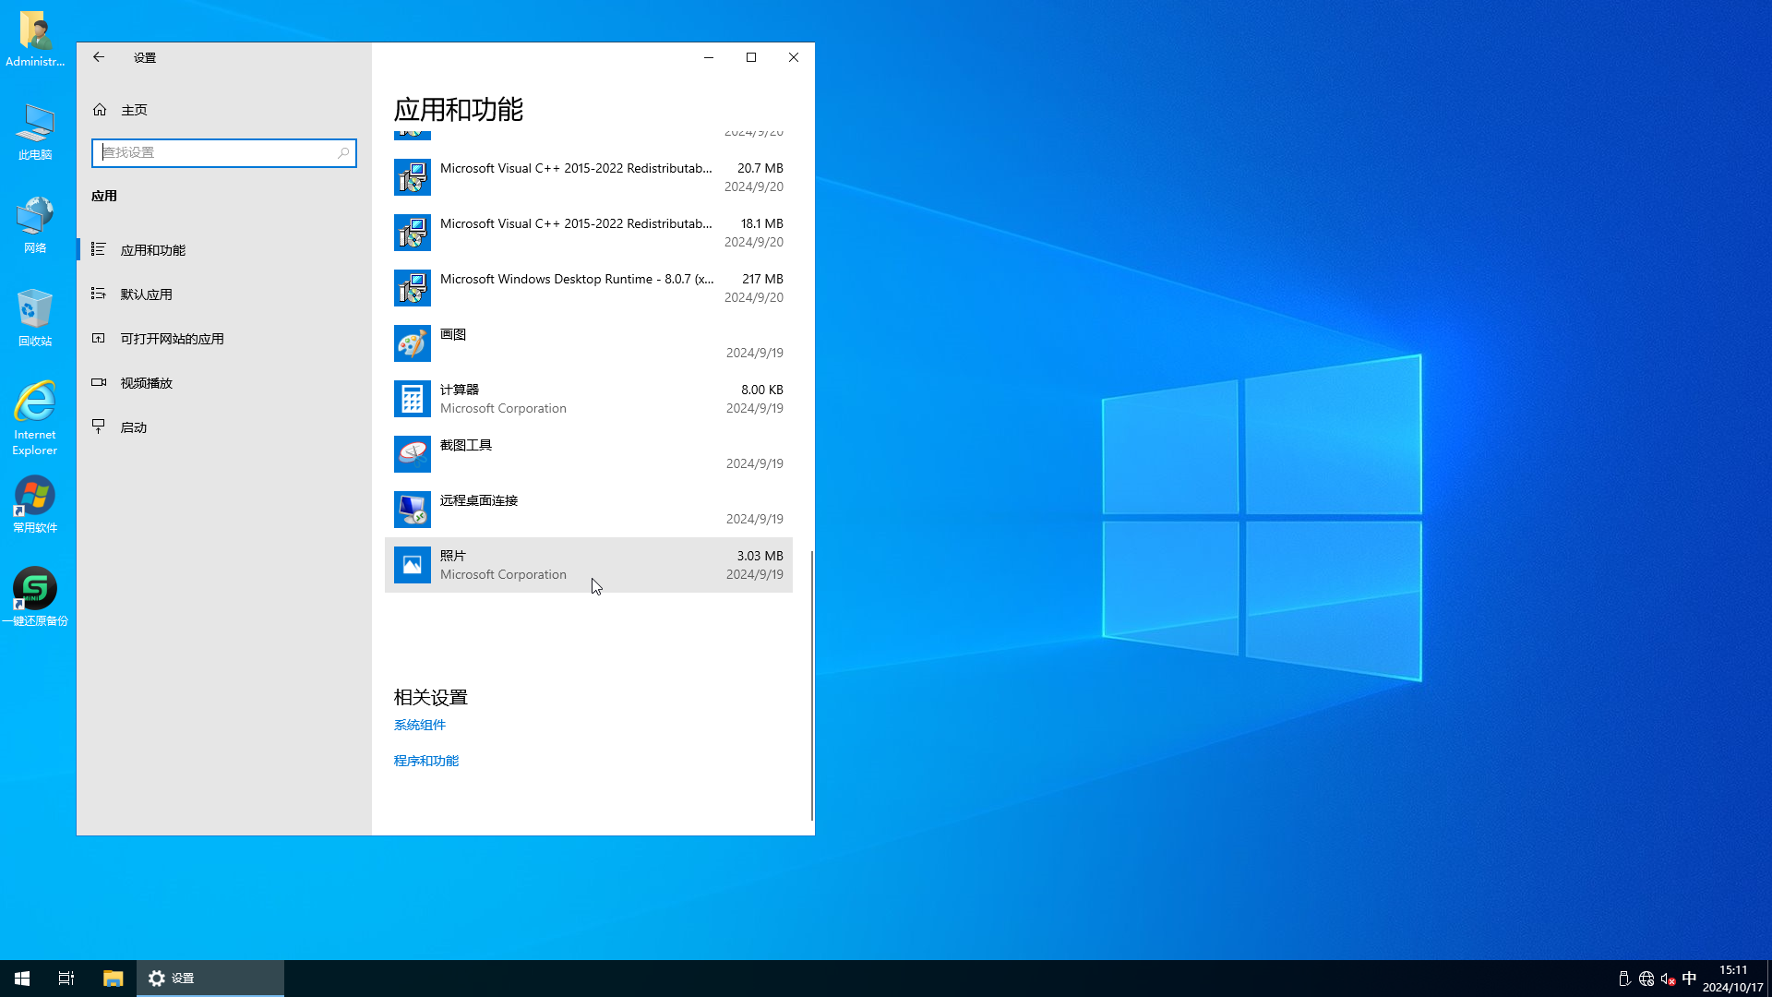Open 一键还原备份 desktop shortcut
1772x997 pixels.
point(35,597)
